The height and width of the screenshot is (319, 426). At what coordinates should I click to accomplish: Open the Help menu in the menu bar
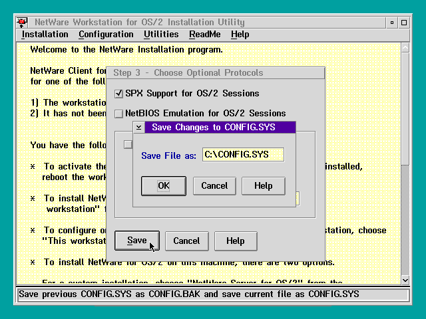[240, 35]
